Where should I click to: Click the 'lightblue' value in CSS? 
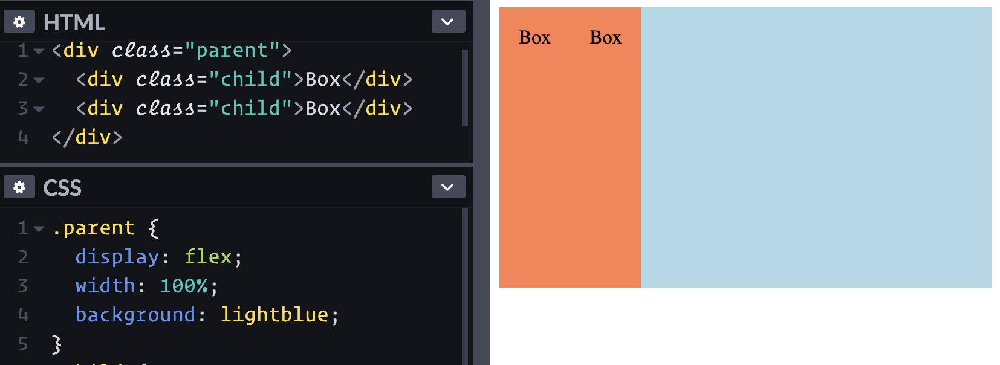click(x=274, y=315)
